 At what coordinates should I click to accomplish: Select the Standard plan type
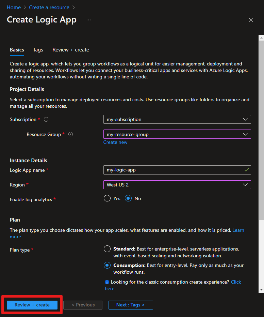click(107, 249)
